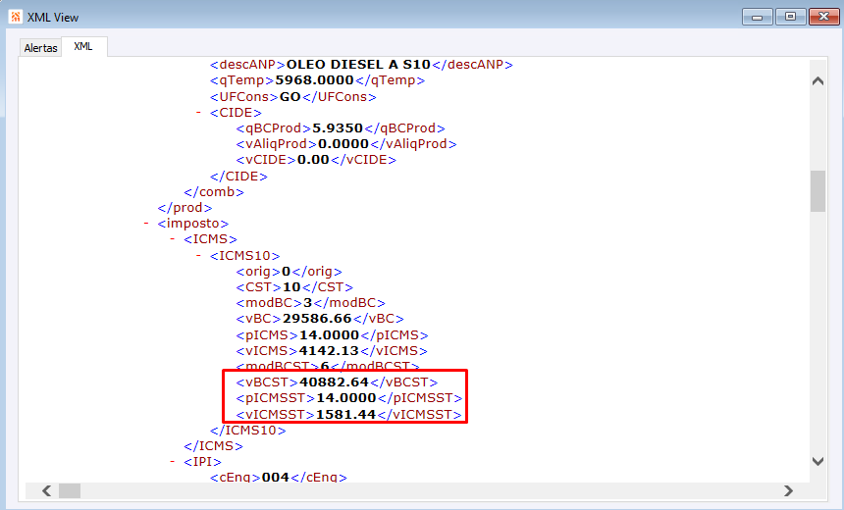Click the vCIDE value 0.00
This screenshot has width=844, height=510.
tap(313, 160)
